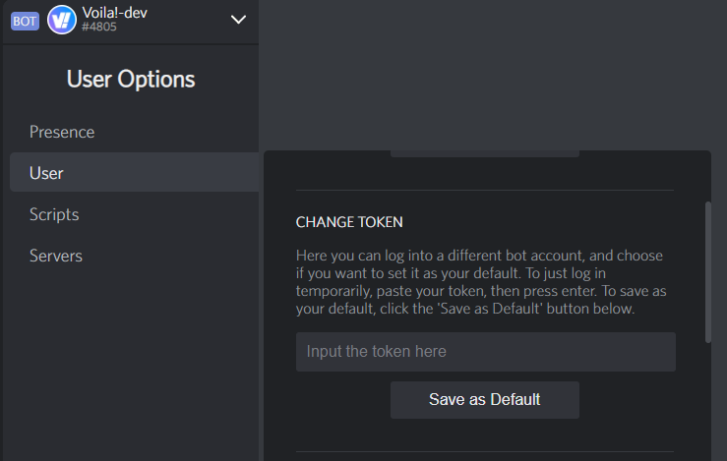Click the partially hidden button atop the panel
The image size is (727, 461).
point(484,153)
